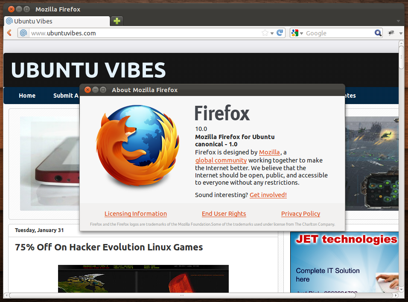
Task: Click the horizontal scrollbar at bottom
Action: click(x=182, y=295)
